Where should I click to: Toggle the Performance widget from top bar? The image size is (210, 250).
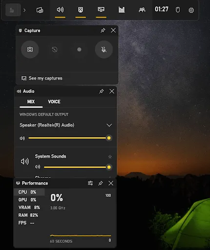(x=101, y=9)
